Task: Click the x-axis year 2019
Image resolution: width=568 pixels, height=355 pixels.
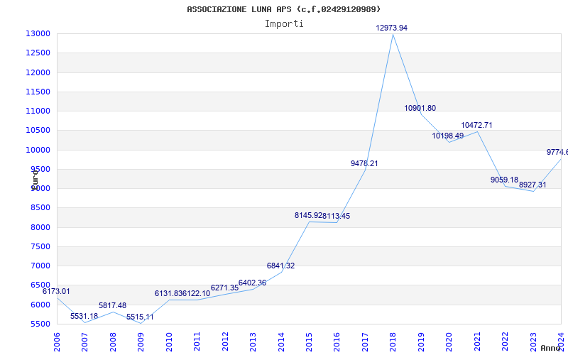Action: (x=421, y=342)
